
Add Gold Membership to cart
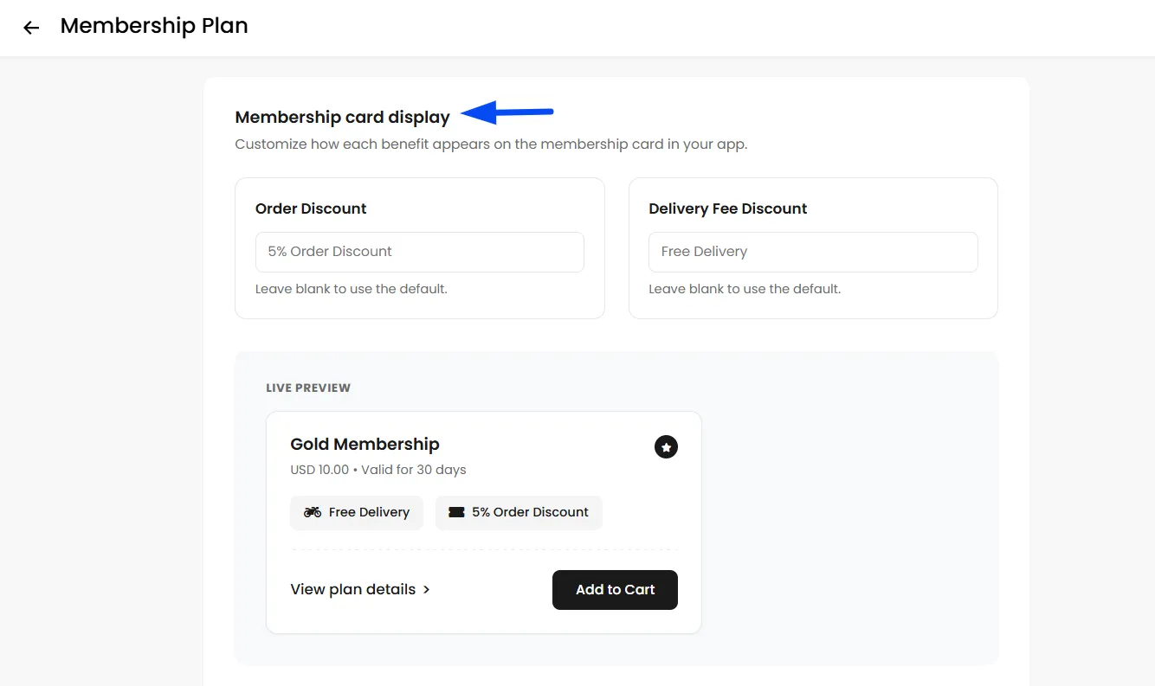pyautogui.click(x=615, y=590)
